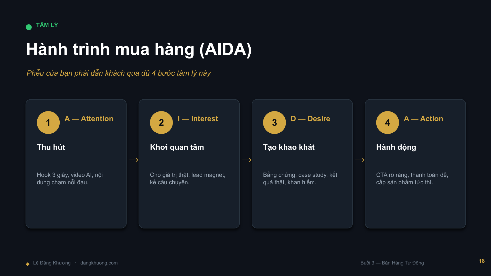Select the A — Action heading
Image resolution: width=491 pixels, height=276 pixels.
423,119
